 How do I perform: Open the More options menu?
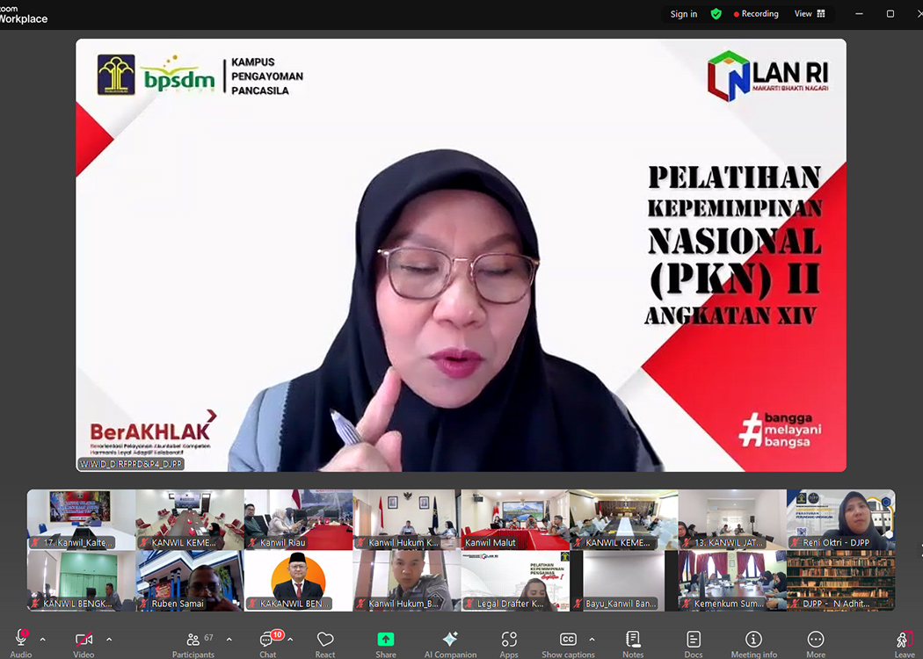815,641
